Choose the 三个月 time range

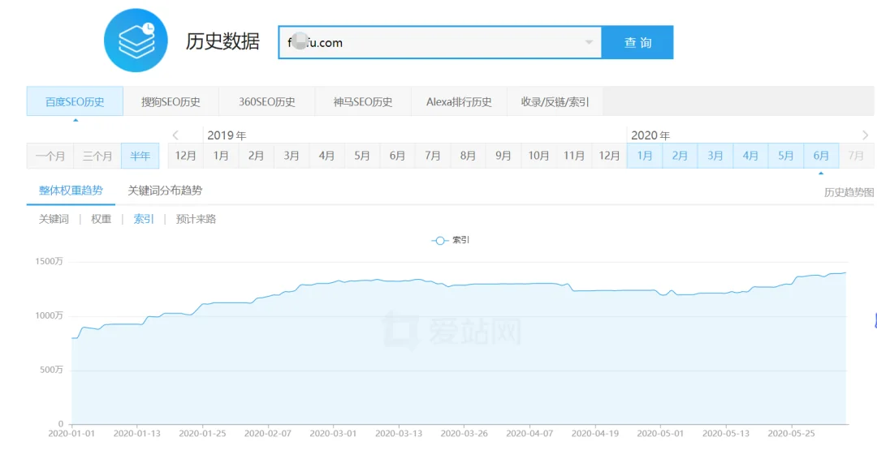[97, 156]
